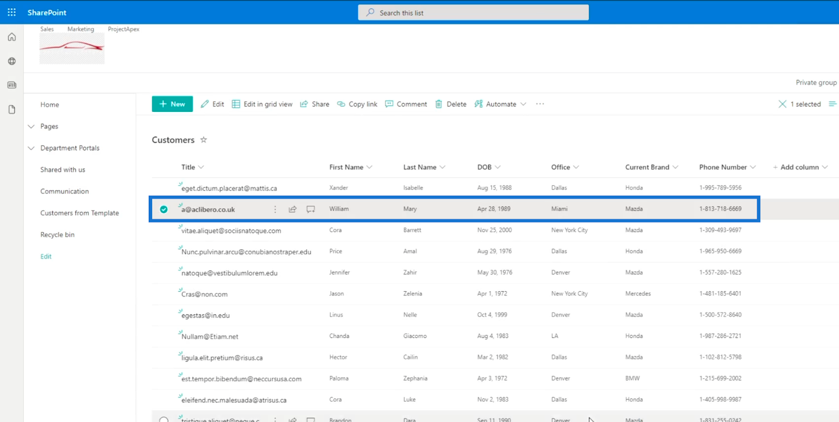Uncheck the selected a@aclibero.co.uk row circle
Screen dimensions: 839x422
[164, 210]
